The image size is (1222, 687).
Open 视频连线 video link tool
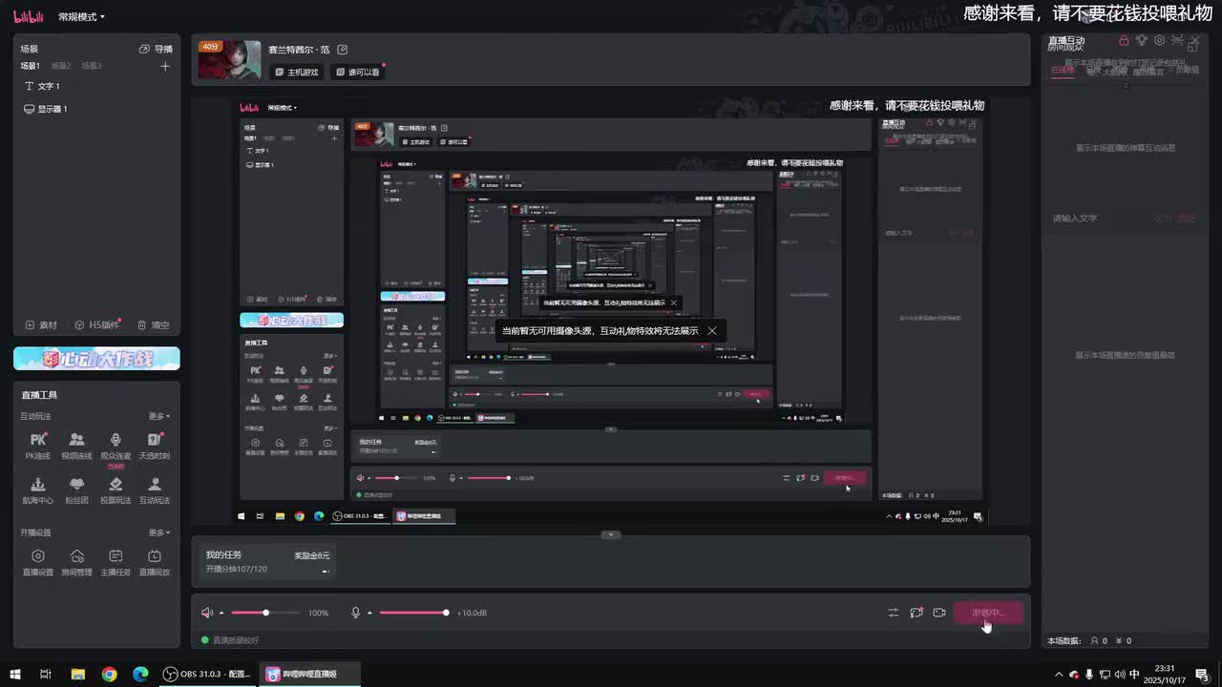(76, 446)
